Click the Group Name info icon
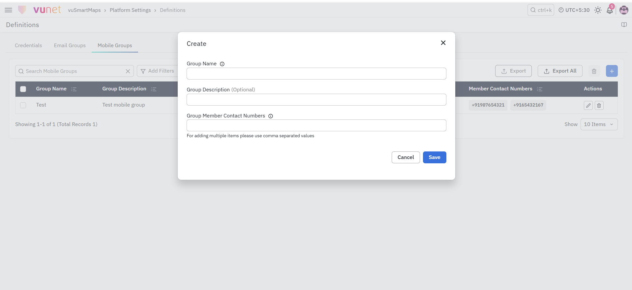Viewport: 632px width, 290px height. click(222, 64)
